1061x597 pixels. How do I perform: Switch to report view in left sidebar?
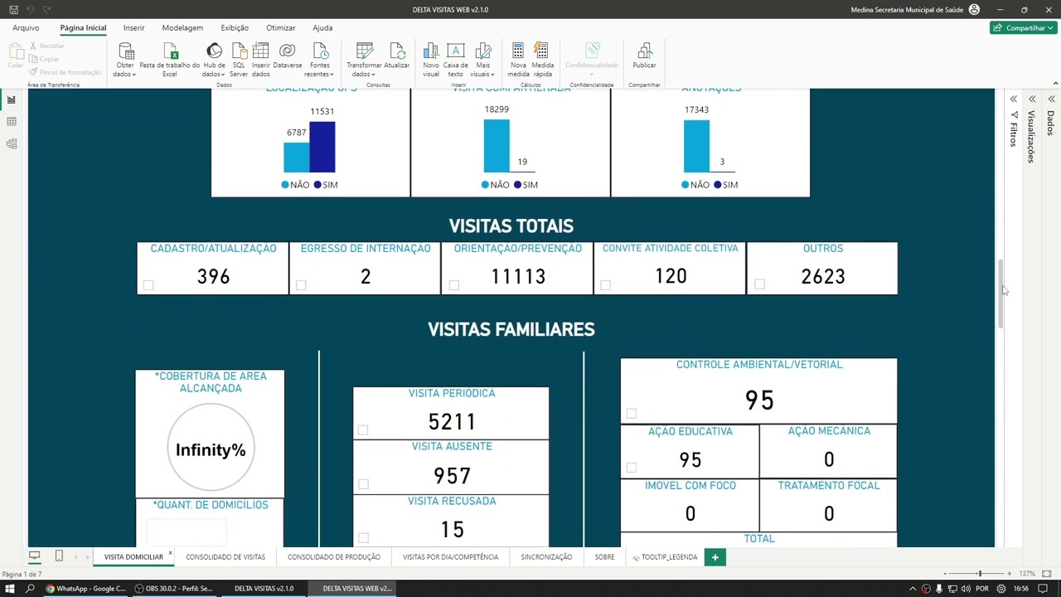[x=12, y=99]
